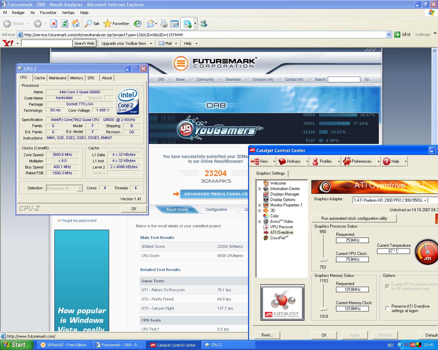This screenshot has width=438, height=350.
Task: Switch to Cache tab in CPU-Z
Action: 39,78
